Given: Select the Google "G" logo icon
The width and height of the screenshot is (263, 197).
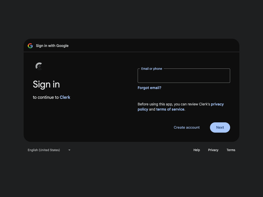Looking at the screenshot, I should [30, 46].
